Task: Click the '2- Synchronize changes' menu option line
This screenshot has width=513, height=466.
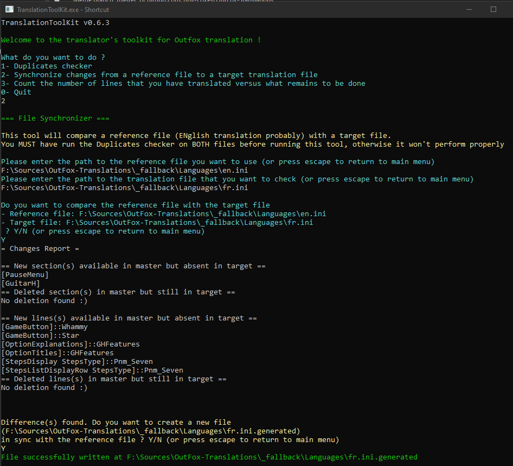Action: coord(159,74)
